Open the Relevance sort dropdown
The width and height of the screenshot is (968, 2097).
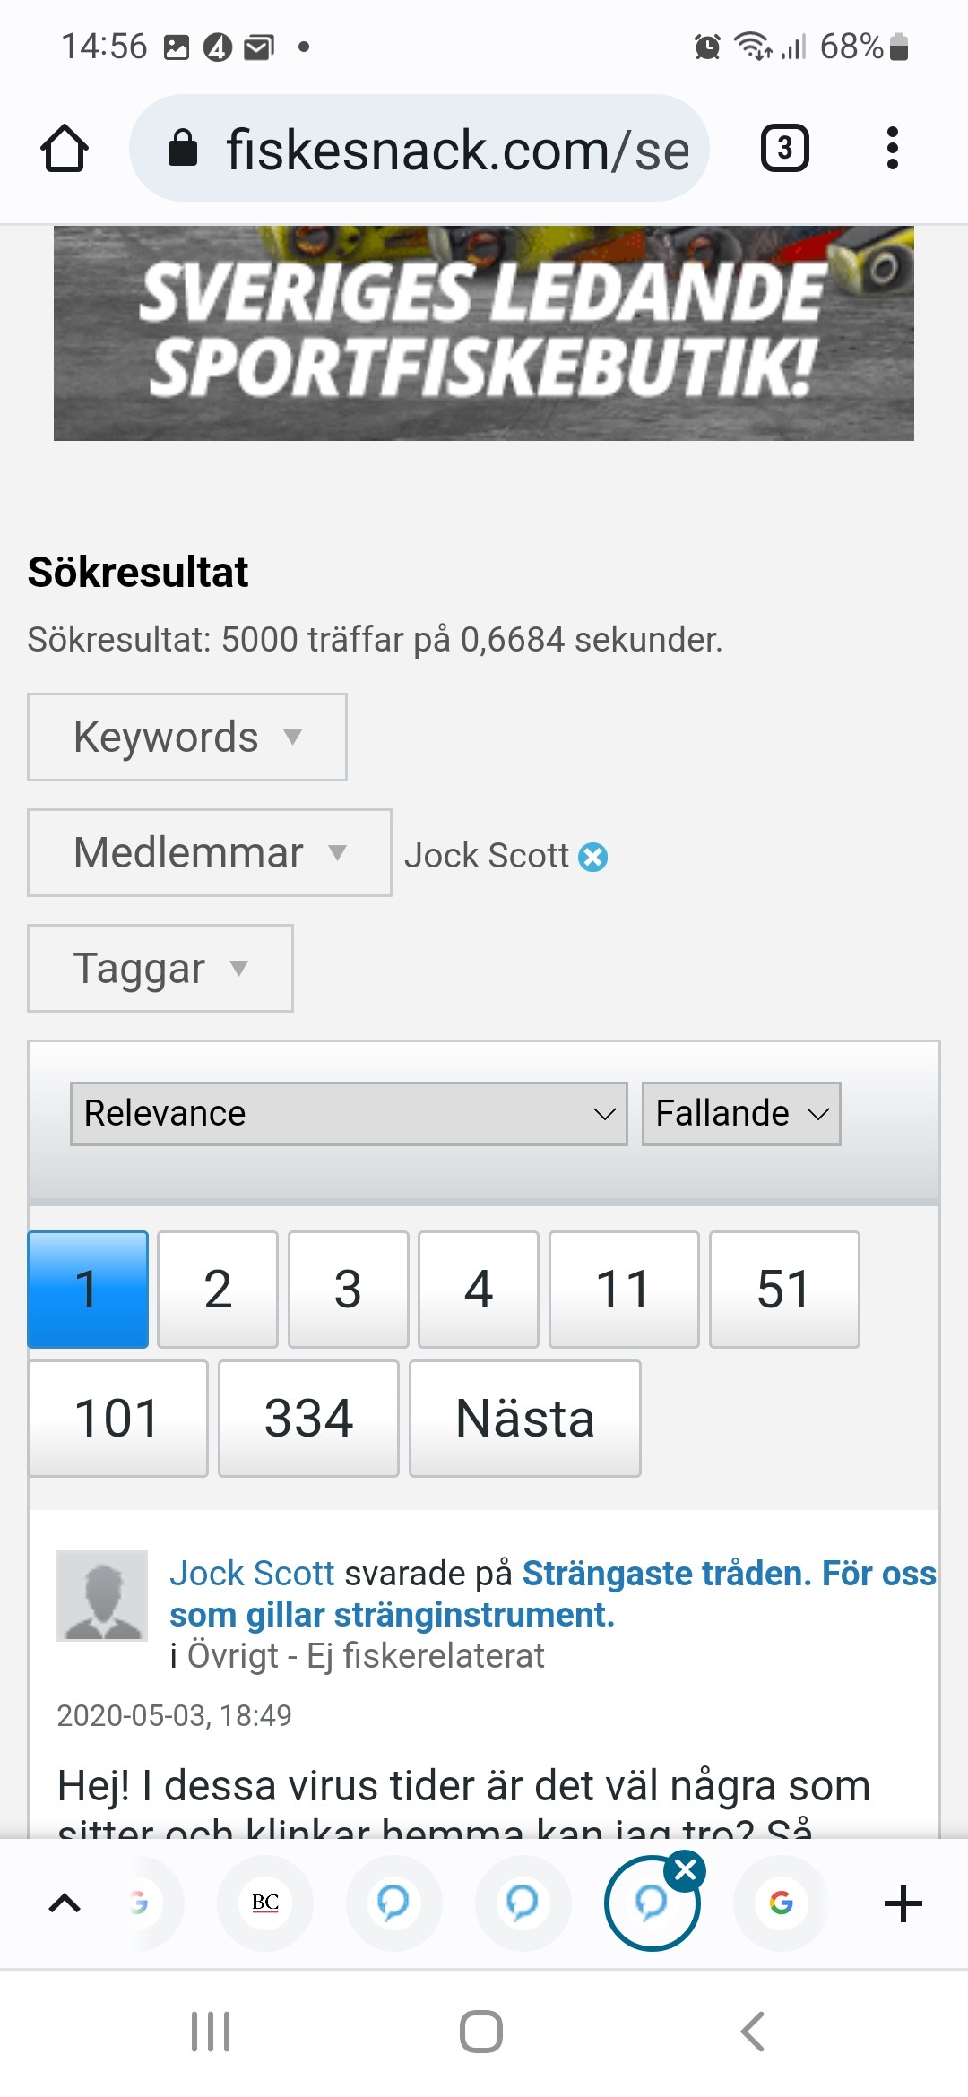tap(349, 1114)
